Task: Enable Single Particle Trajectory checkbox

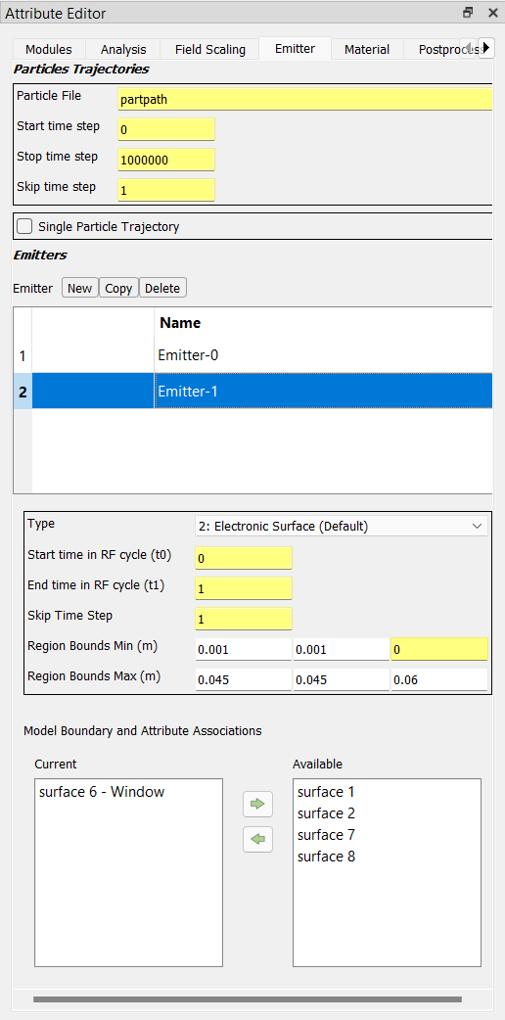Action: (x=24, y=226)
